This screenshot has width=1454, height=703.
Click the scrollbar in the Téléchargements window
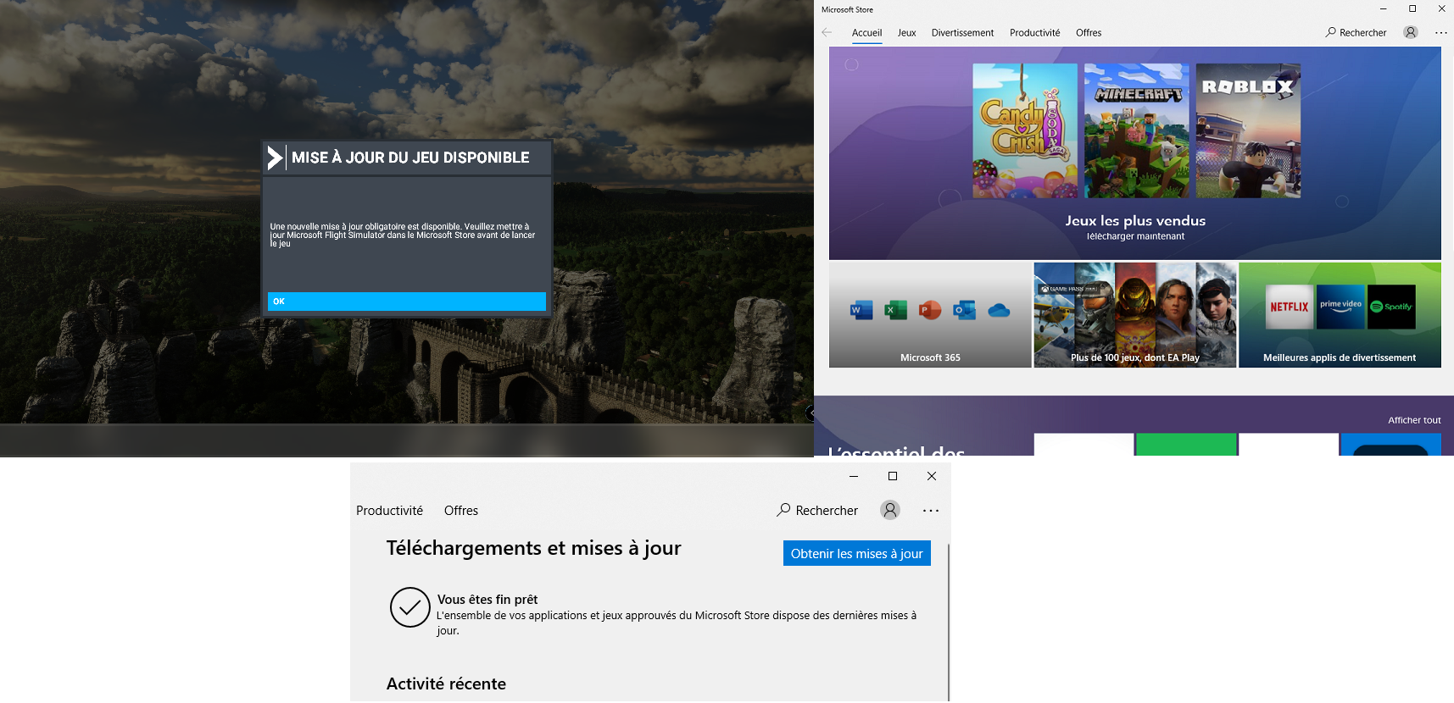tap(949, 622)
